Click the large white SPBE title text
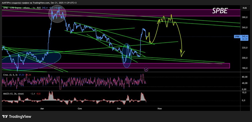Viewport: 252px width, 122px height. pos(220,11)
